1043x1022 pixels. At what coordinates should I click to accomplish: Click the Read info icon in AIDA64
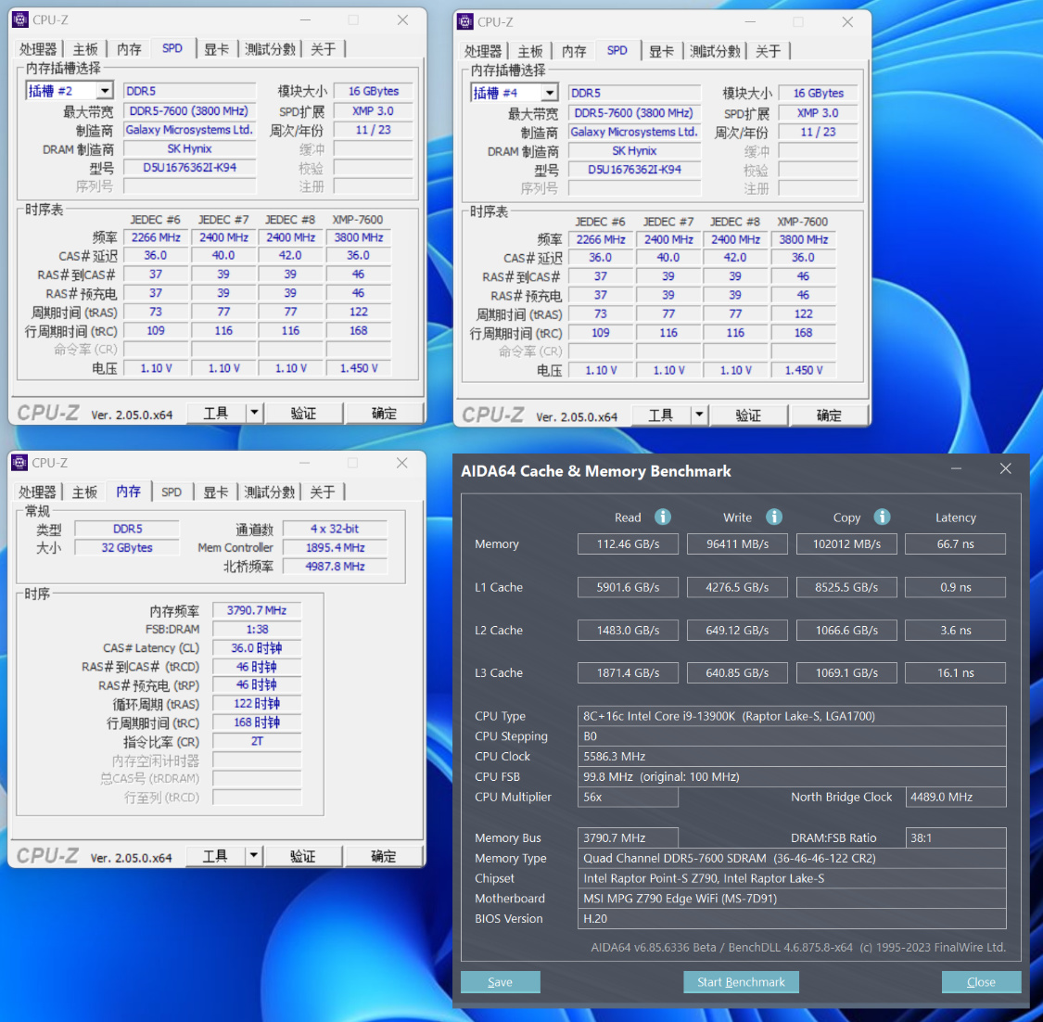pyautogui.click(x=663, y=517)
